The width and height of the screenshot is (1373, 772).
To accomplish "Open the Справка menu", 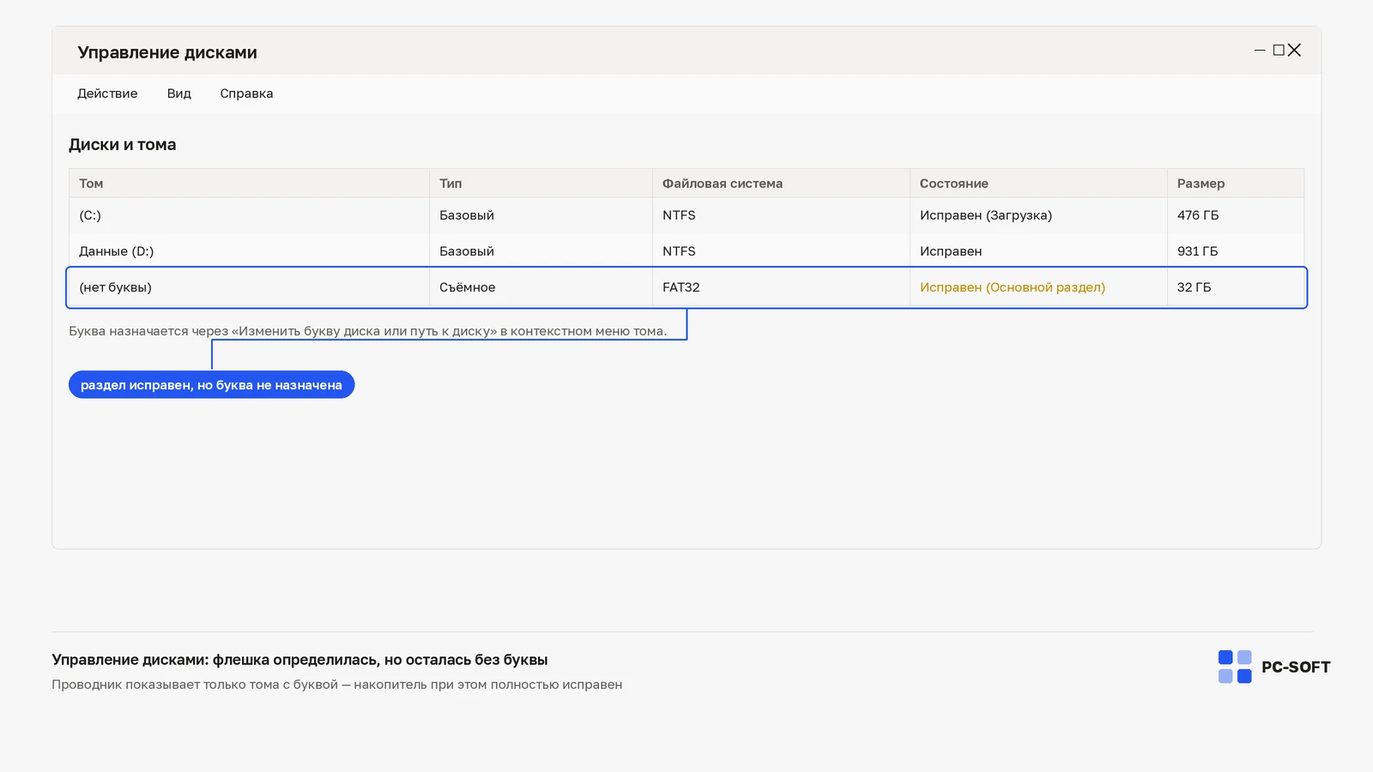I will coord(246,93).
